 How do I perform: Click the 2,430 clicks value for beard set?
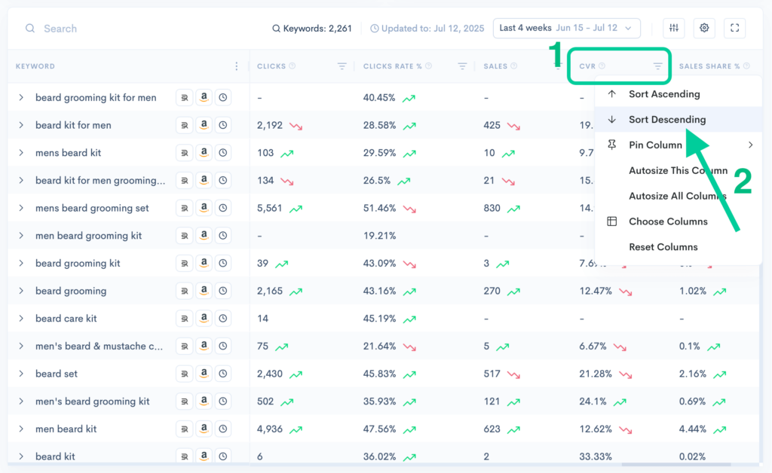pos(270,374)
